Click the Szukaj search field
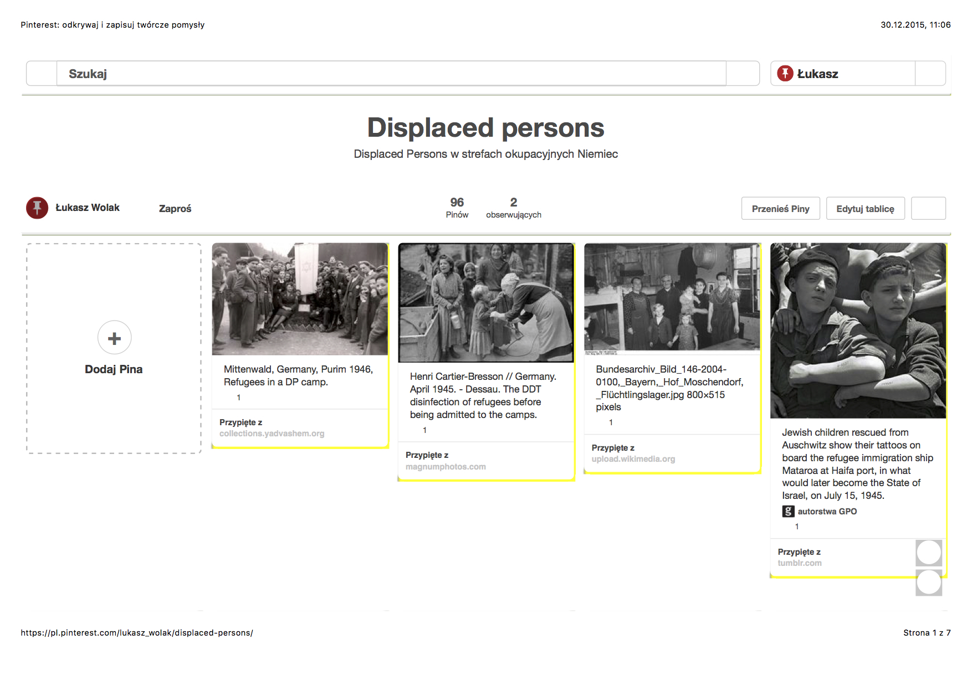972x686 pixels. (391, 74)
